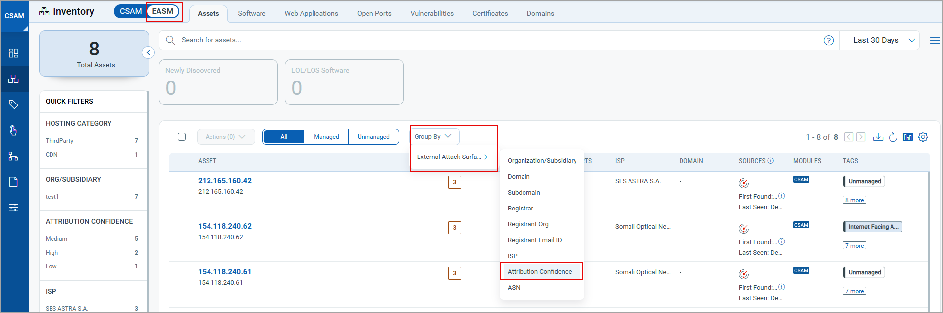Go to previous page of assets
Screen dimensions: 943x313
[849, 137]
